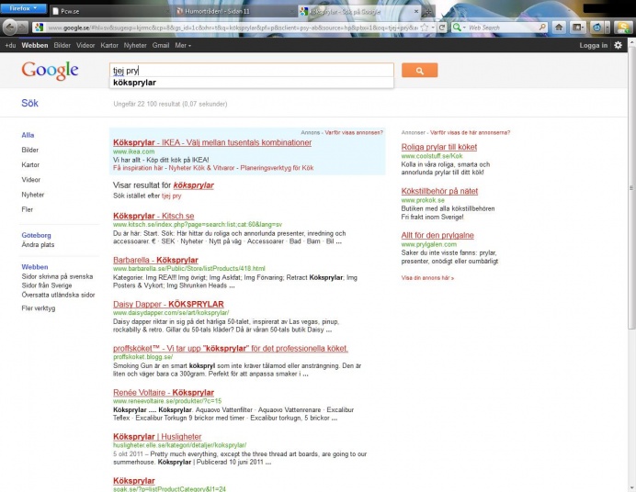This screenshot has height=492, width=636.
Task: Click the Google logo
Action: 50,71
